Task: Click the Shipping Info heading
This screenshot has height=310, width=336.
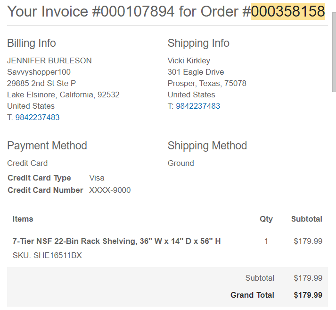Action: (x=198, y=43)
